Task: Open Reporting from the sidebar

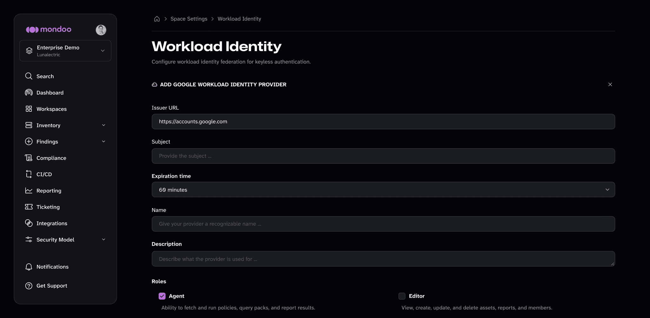Action: point(49,191)
